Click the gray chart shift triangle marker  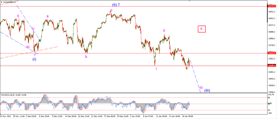pos(190,1)
